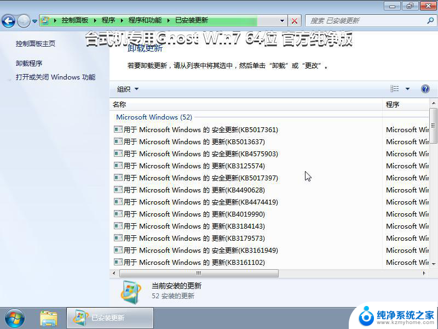Click the horizontal scrollbar right arrow
The width and height of the screenshot is (438, 329).
coord(424,273)
